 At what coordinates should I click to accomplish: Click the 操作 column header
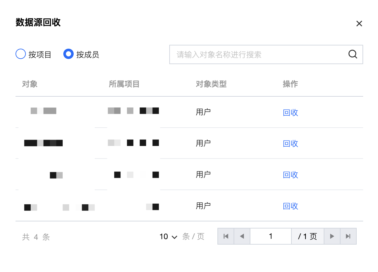[290, 84]
